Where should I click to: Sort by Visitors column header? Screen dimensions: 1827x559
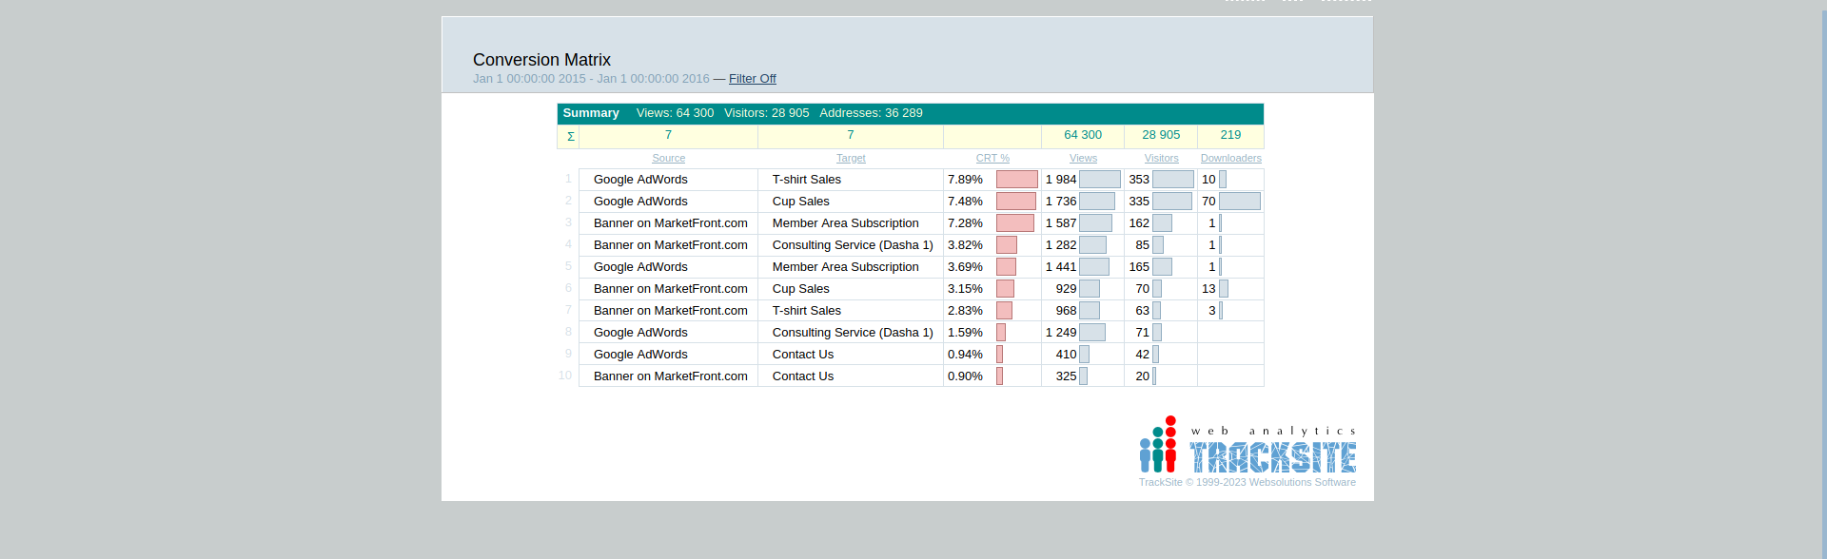point(1161,159)
